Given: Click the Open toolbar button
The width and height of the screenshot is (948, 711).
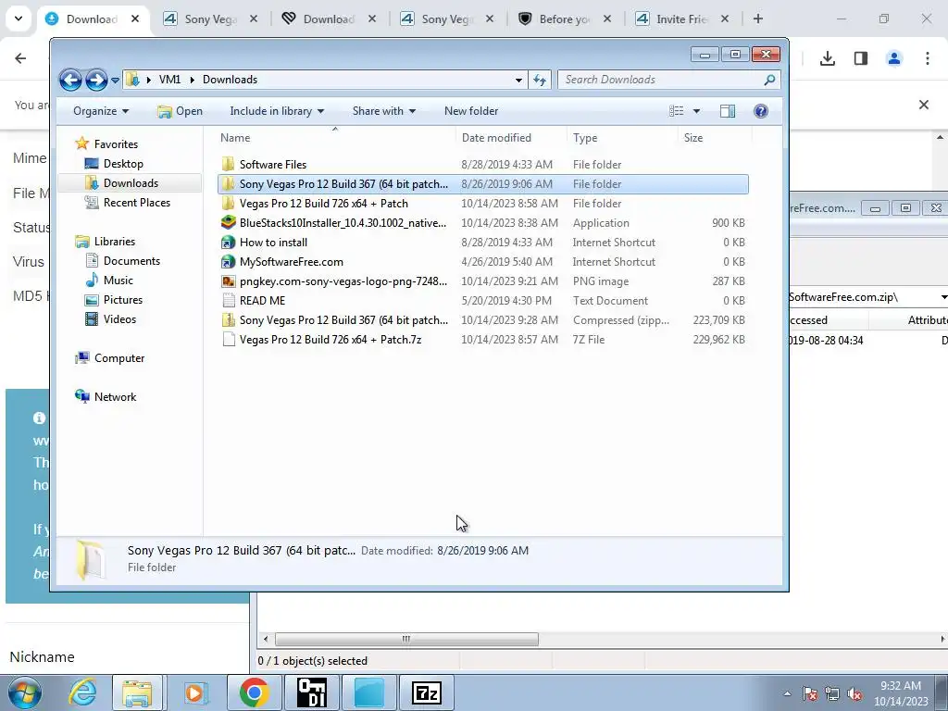Looking at the screenshot, I should coord(180,111).
